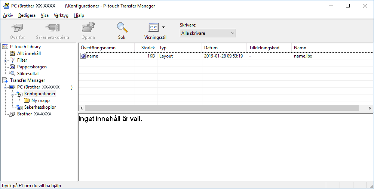Screen dimensions: 374x189
Task: Click the Ny mapp yellow folder icon
Action: (27, 100)
